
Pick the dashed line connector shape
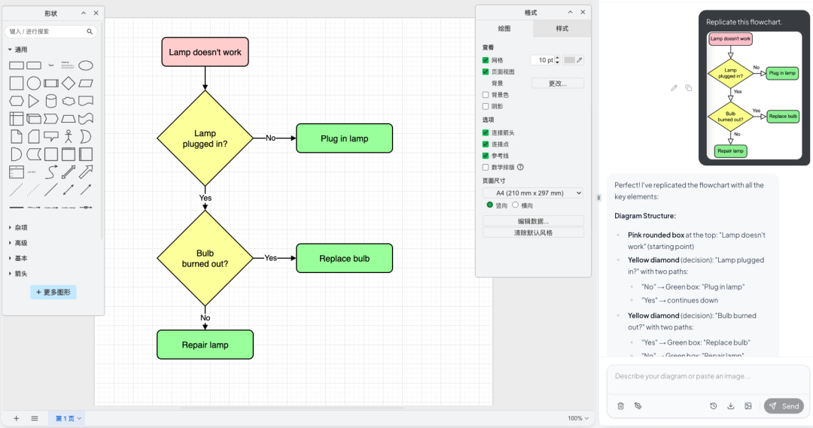tap(17, 190)
